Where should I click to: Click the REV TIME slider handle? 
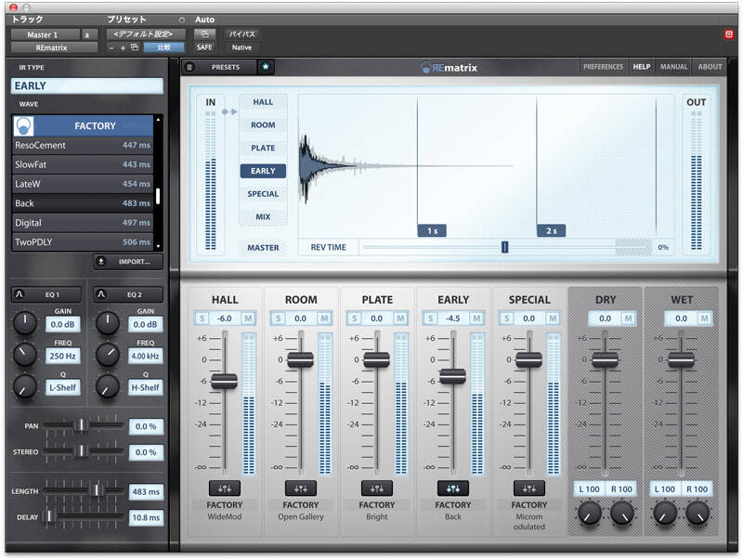504,247
